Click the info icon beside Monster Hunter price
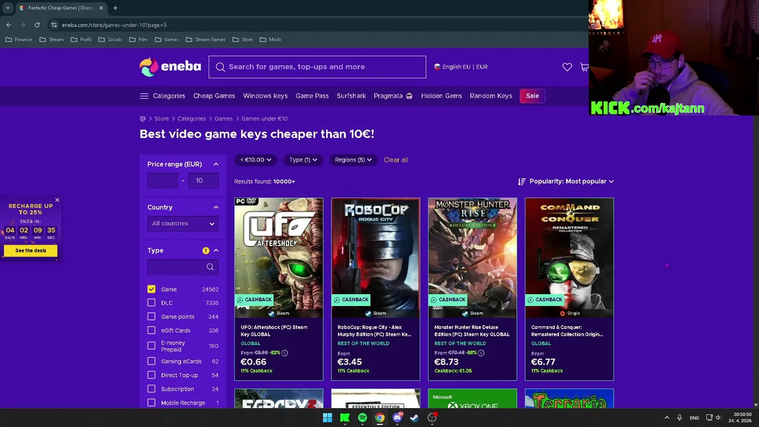 pyautogui.click(x=481, y=353)
